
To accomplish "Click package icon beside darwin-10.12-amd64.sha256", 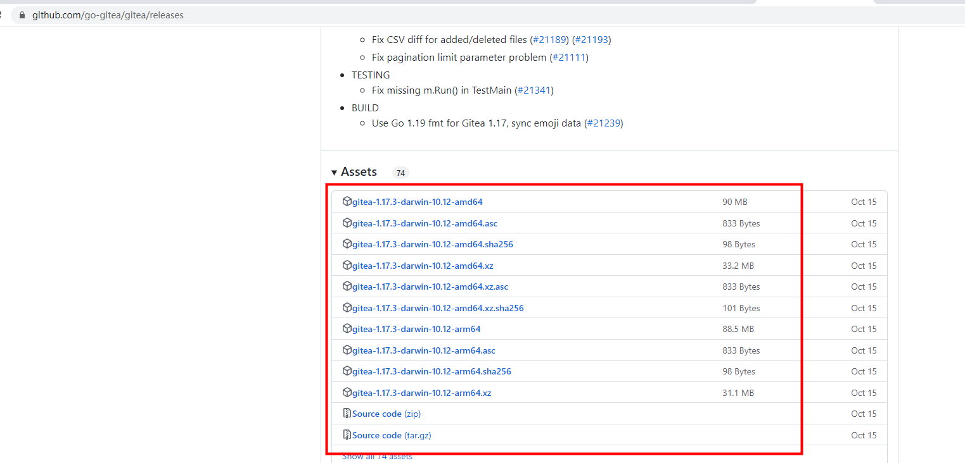I will click(347, 244).
